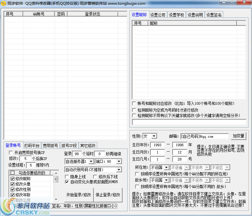252x216 pixels.
Task: Click modification list scrollbar up arrow
Action: click(56, 173)
